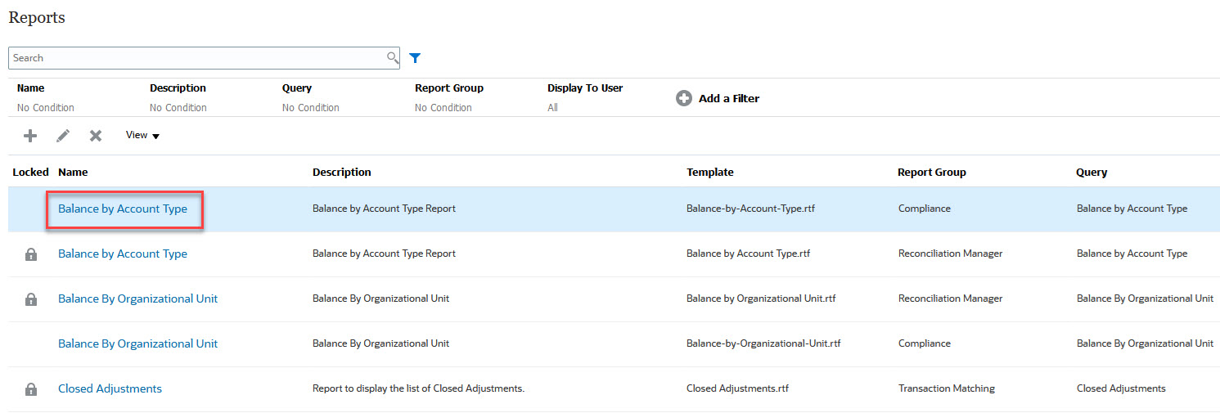Click the pencil edit icon
This screenshot has height=413, width=1220.
point(63,136)
